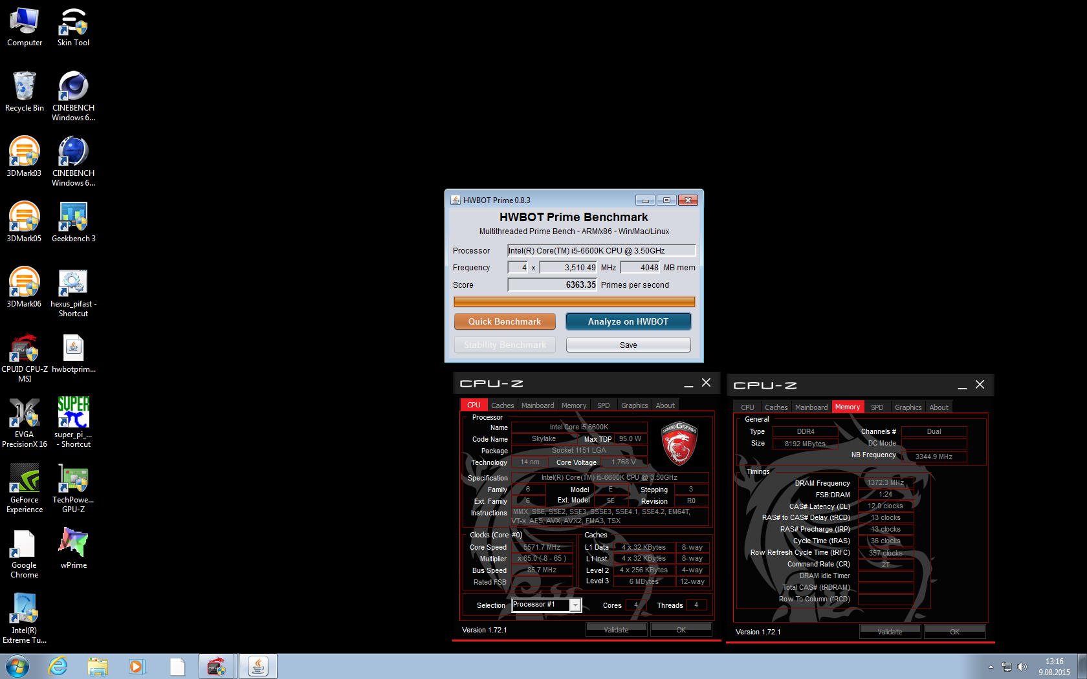Screen dimensions: 1087x679
Task: Click Analyze on HWBOT button
Action: 628,321
